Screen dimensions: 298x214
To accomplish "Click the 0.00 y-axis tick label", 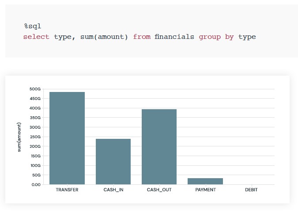I will (36, 185).
